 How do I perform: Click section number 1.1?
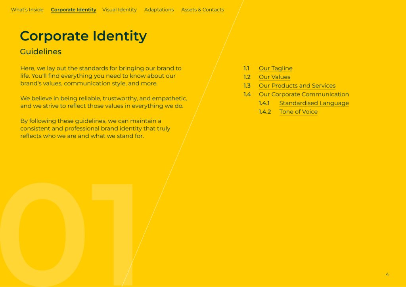point(246,69)
